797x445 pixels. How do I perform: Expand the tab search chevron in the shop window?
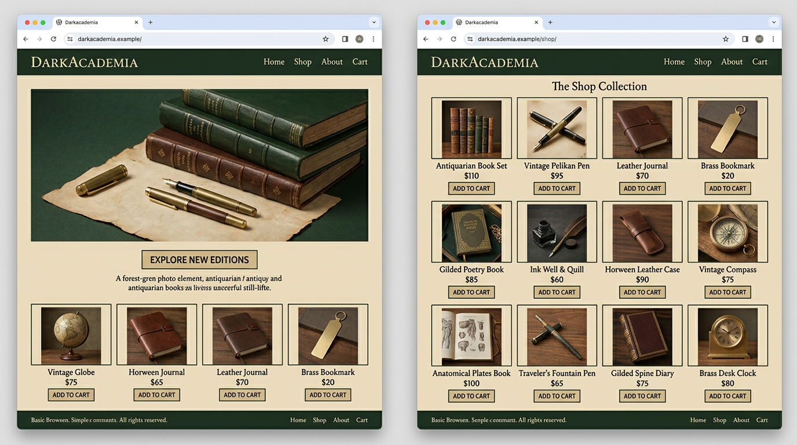coord(774,23)
